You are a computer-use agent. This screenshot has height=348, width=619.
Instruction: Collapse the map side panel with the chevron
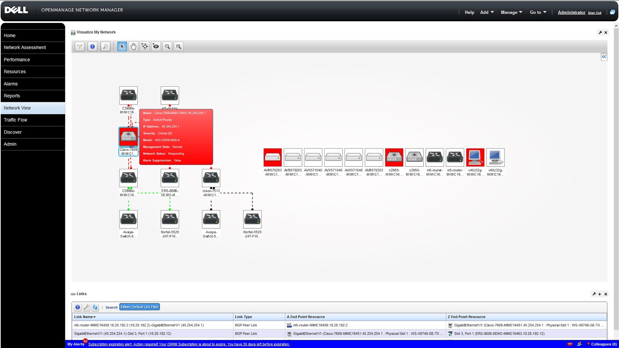point(604,56)
